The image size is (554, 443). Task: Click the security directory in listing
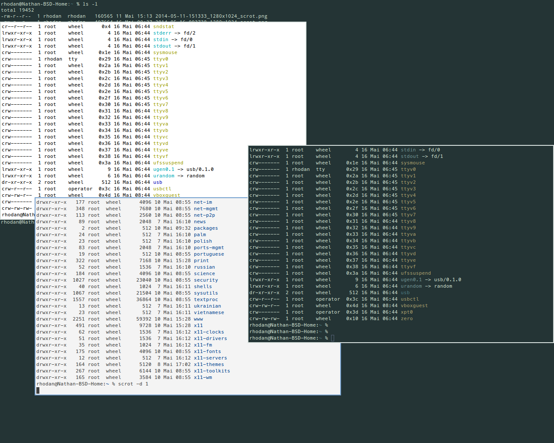(x=206, y=280)
